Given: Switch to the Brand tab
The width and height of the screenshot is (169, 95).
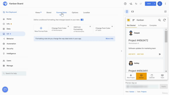Looking at the screenshot, I should coord(49,12).
